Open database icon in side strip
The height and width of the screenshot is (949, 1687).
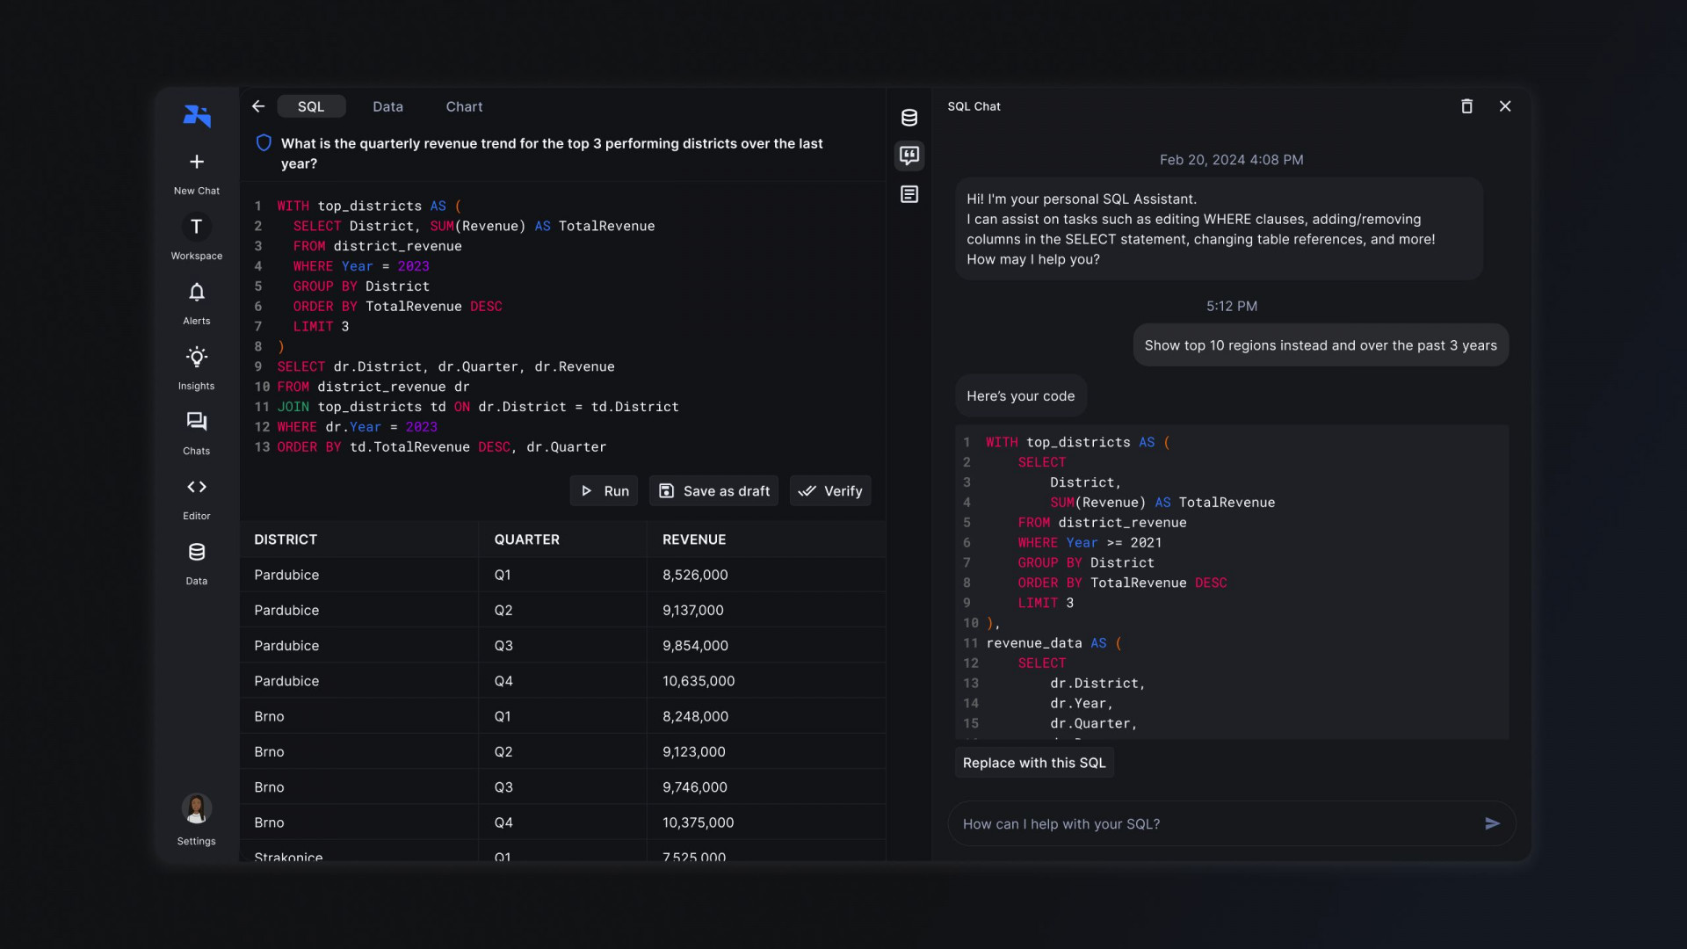pyautogui.click(x=909, y=118)
